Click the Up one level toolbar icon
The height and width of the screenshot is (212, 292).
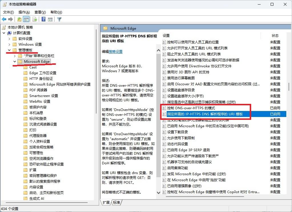point(19,19)
